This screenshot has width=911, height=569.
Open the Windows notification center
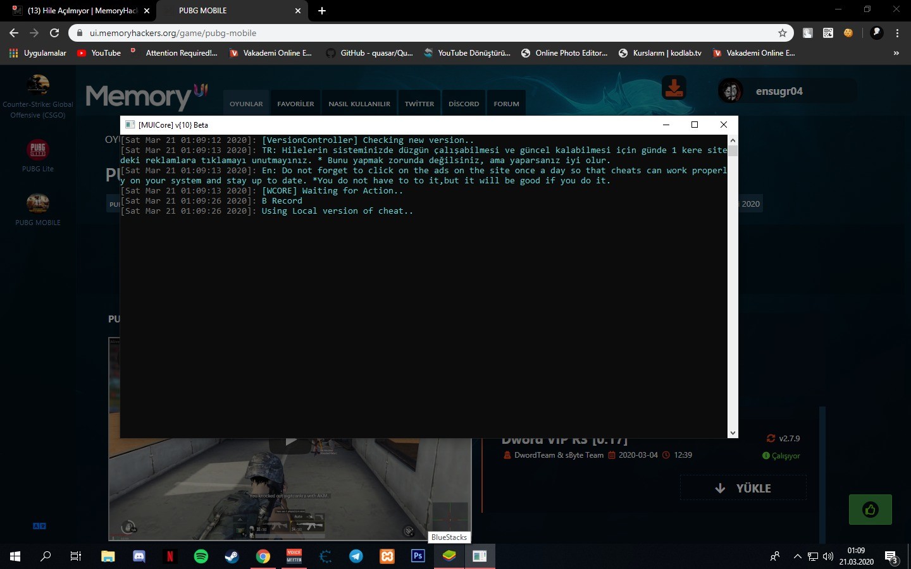[891, 557]
